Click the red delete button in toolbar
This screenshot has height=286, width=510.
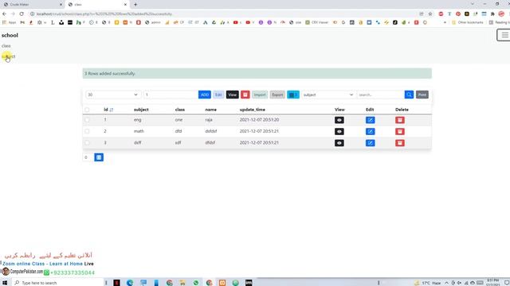click(245, 95)
